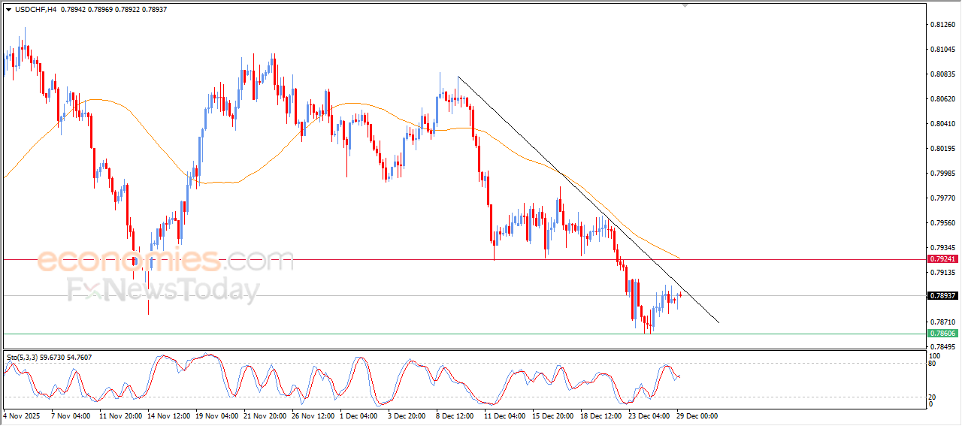Click price axis value 0.80410
Image resolution: width=962 pixels, height=426 pixels.
click(944, 124)
